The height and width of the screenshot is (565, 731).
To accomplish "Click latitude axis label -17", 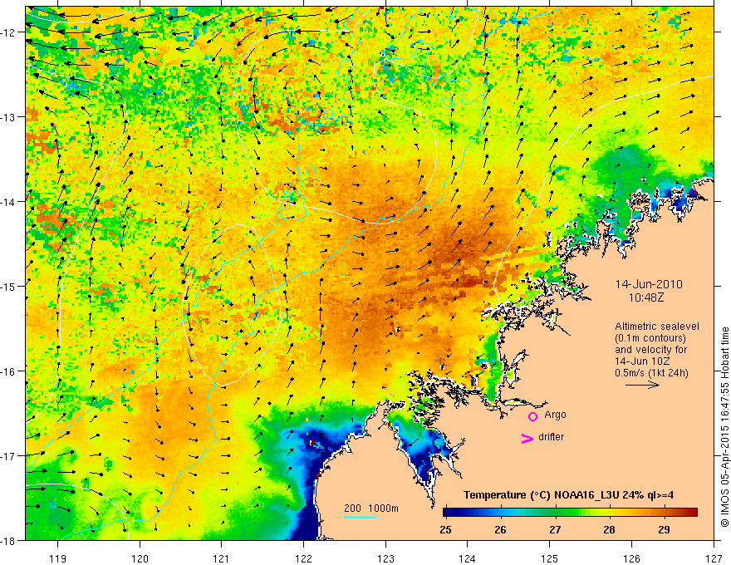I will [9, 455].
